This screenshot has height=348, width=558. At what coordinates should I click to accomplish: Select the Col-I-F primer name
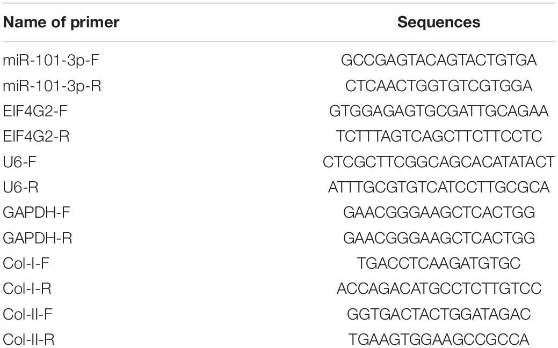(26, 263)
